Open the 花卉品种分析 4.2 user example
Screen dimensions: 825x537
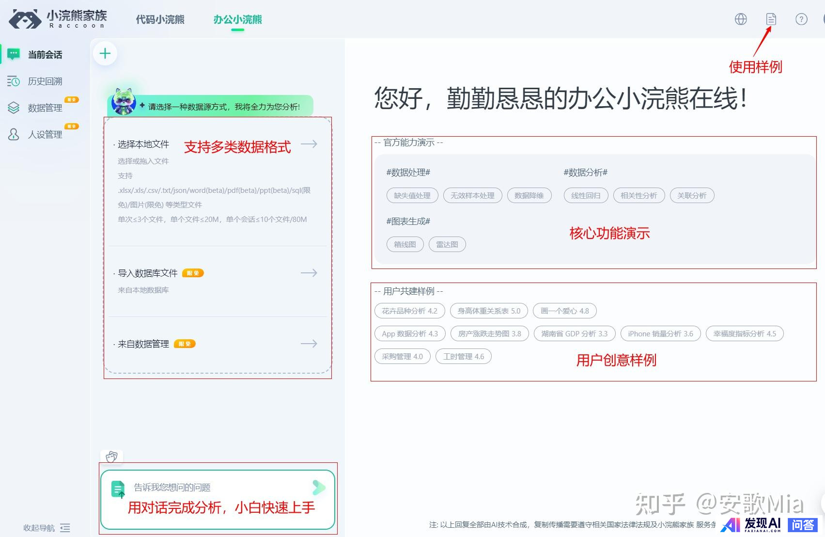(409, 311)
